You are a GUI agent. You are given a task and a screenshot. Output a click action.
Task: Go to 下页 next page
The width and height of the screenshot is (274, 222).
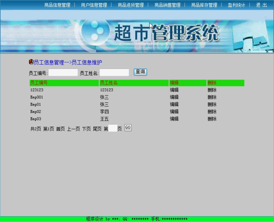click(86, 129)
